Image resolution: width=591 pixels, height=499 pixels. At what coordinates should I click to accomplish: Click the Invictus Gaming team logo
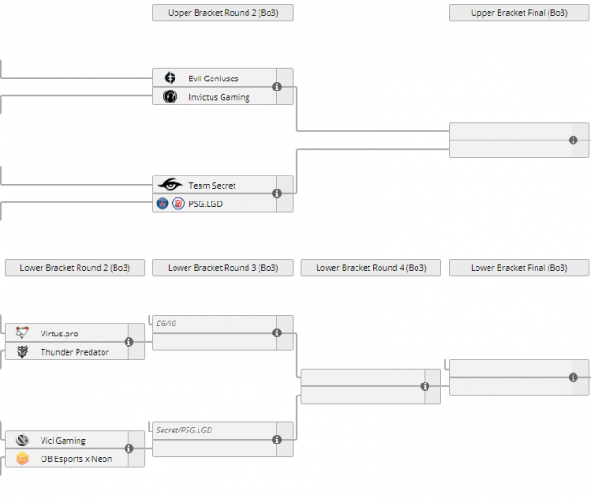tap(170, 96)
